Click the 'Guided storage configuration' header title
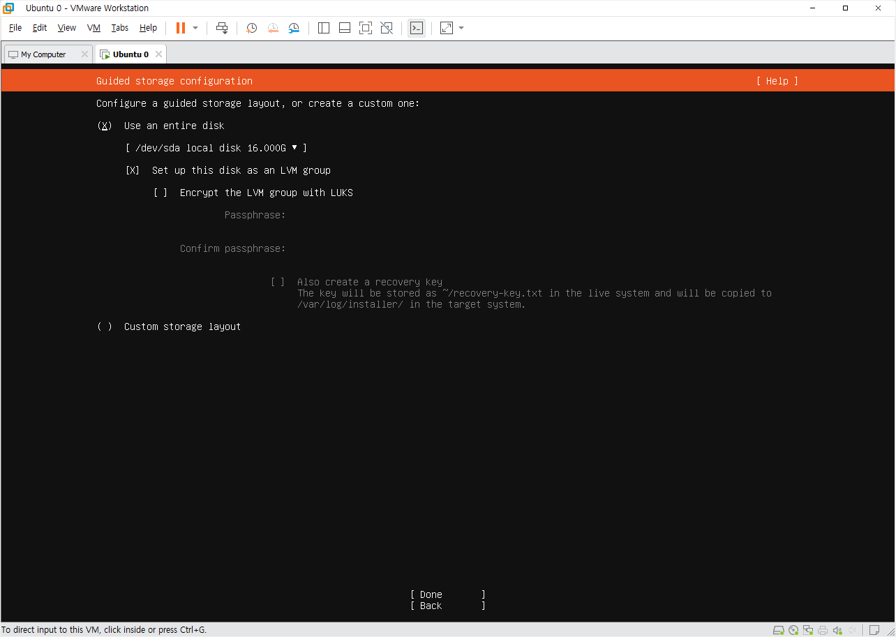 tap(174, 81)
